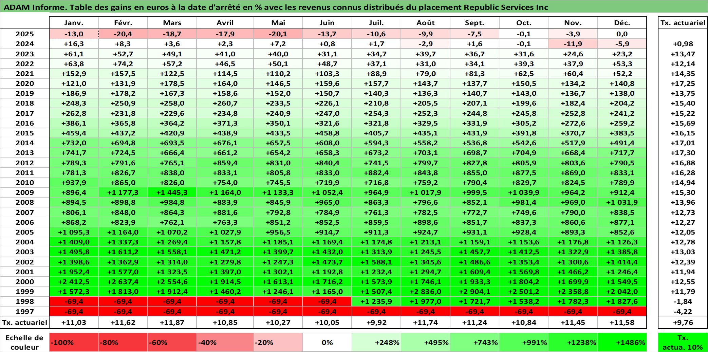Click the 2012 Avril cell +859,4
The height and width of the screenshot is (352, 708).
pyautogui.click(x=225, y=163)
